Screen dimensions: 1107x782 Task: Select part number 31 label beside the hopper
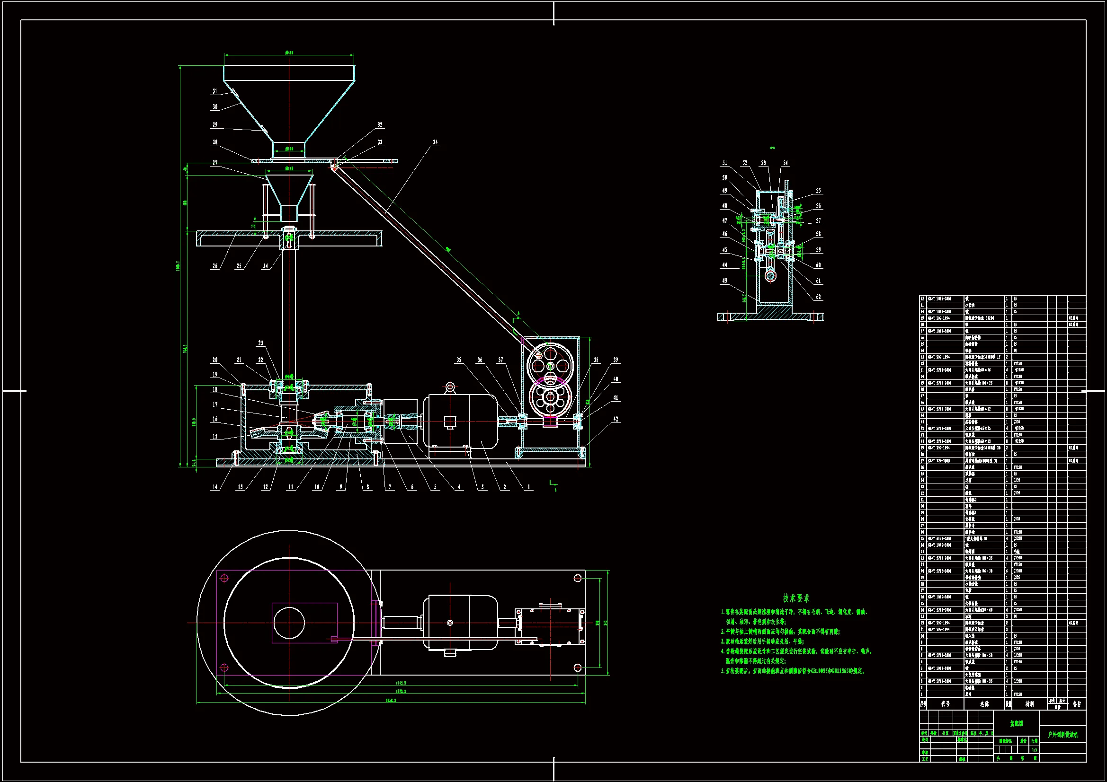[214, 91]
